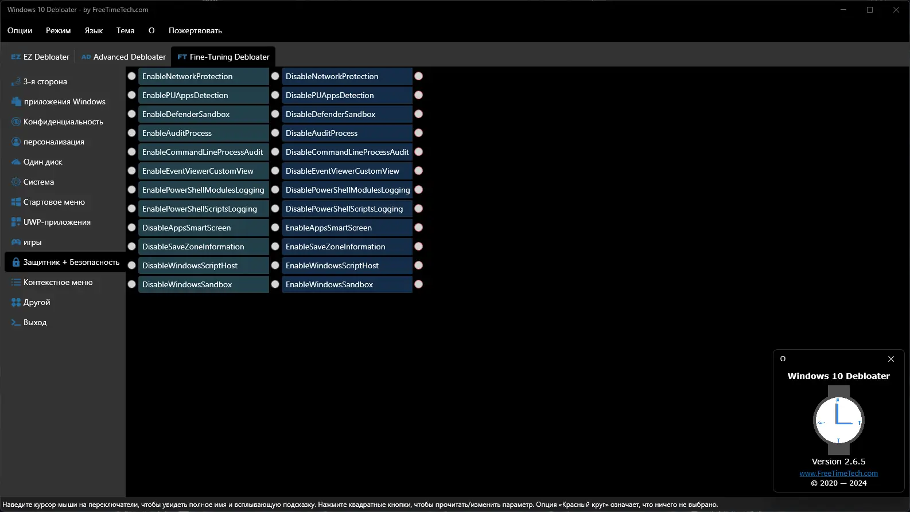910x512 pixels.
Task: Select the EnableNetworkProtection radio circle
Action: click(x=132, y=76)
